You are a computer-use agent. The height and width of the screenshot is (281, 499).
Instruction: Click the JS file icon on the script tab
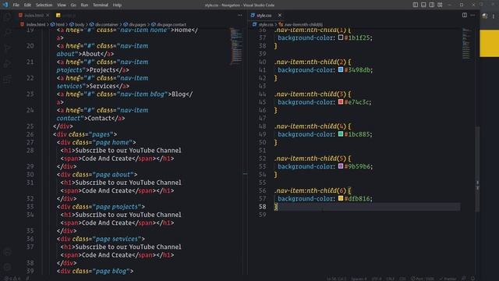(x=58, y=15)
